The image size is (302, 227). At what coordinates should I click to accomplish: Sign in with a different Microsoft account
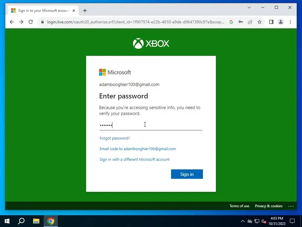coord(134,159)
